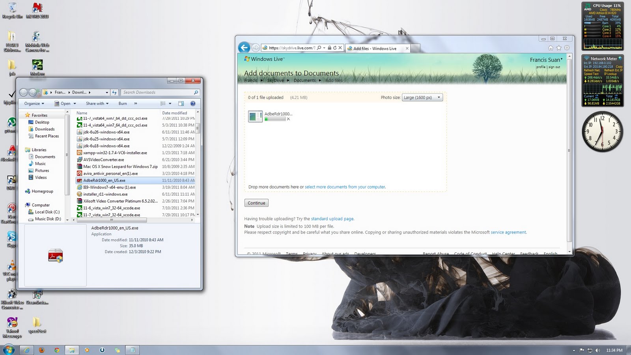
Task: Launch Google Chrome from the taskbar
Action: [x=57, y=350]
